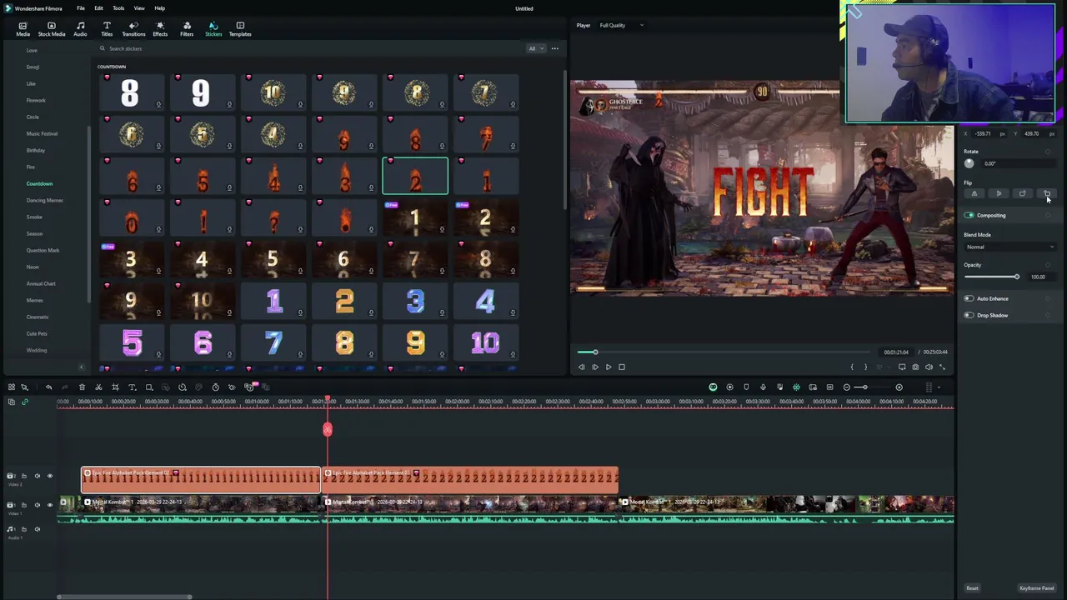This screenshot has width=1067, height=600.
Task: Zoom in the timeline with plus icon
Action: click(899, 387)
